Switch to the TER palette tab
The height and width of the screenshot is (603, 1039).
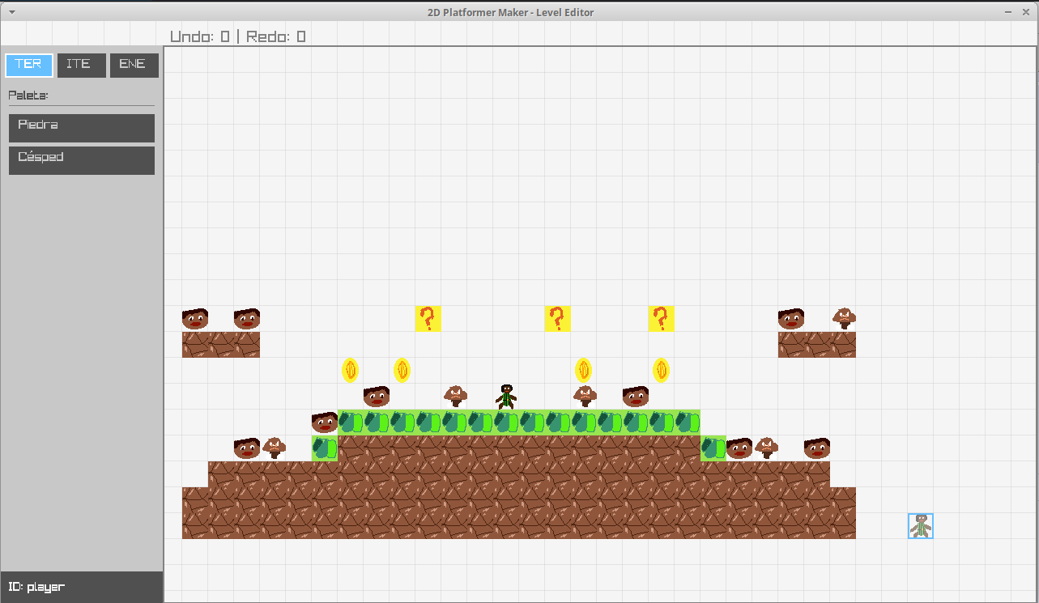(29, 66)
